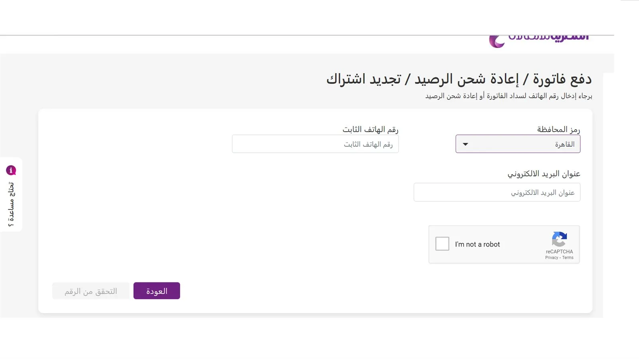The image size is (639, 359).
Task: Focus the رقم الهاتف الثابت input field
Action: coord(315,144)
